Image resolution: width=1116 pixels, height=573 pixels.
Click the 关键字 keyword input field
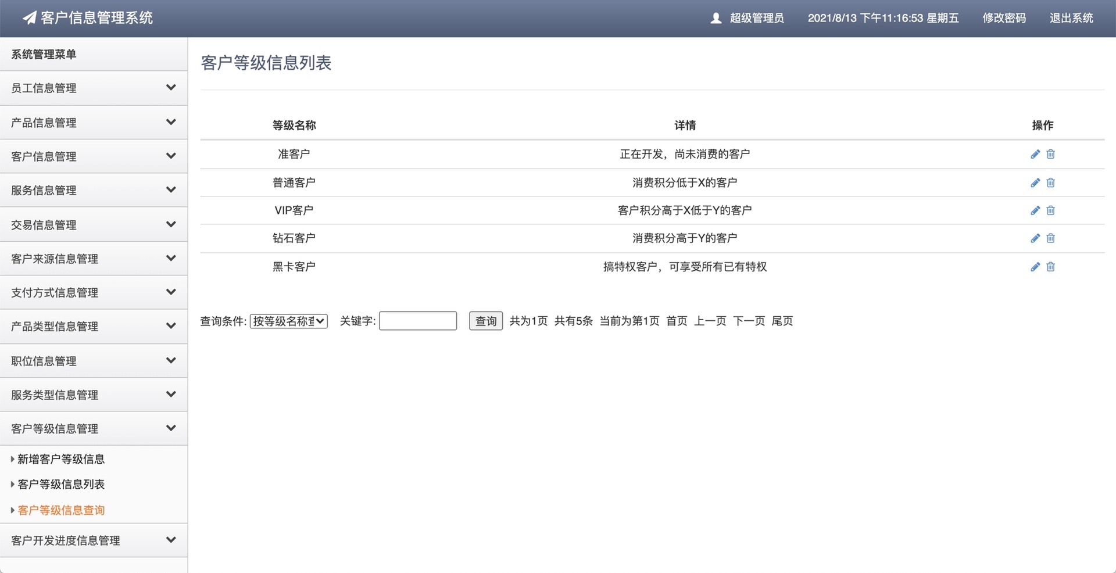(417, 321)
